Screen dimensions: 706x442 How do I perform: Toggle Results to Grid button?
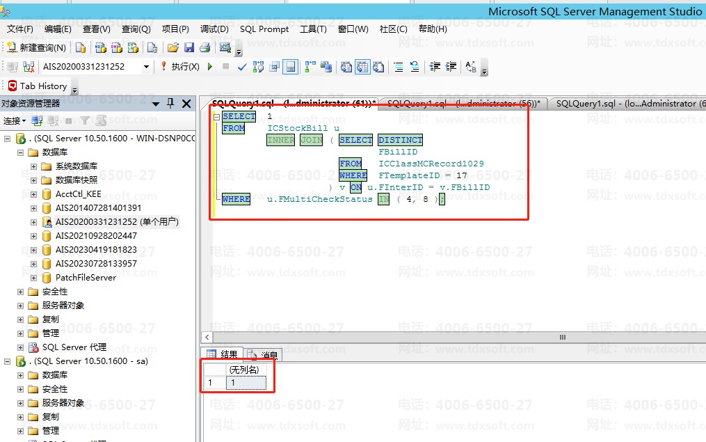point(362,67)
